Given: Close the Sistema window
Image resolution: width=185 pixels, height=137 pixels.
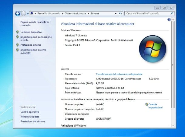Looking at the screenshot, I should [x=171, y=8].
